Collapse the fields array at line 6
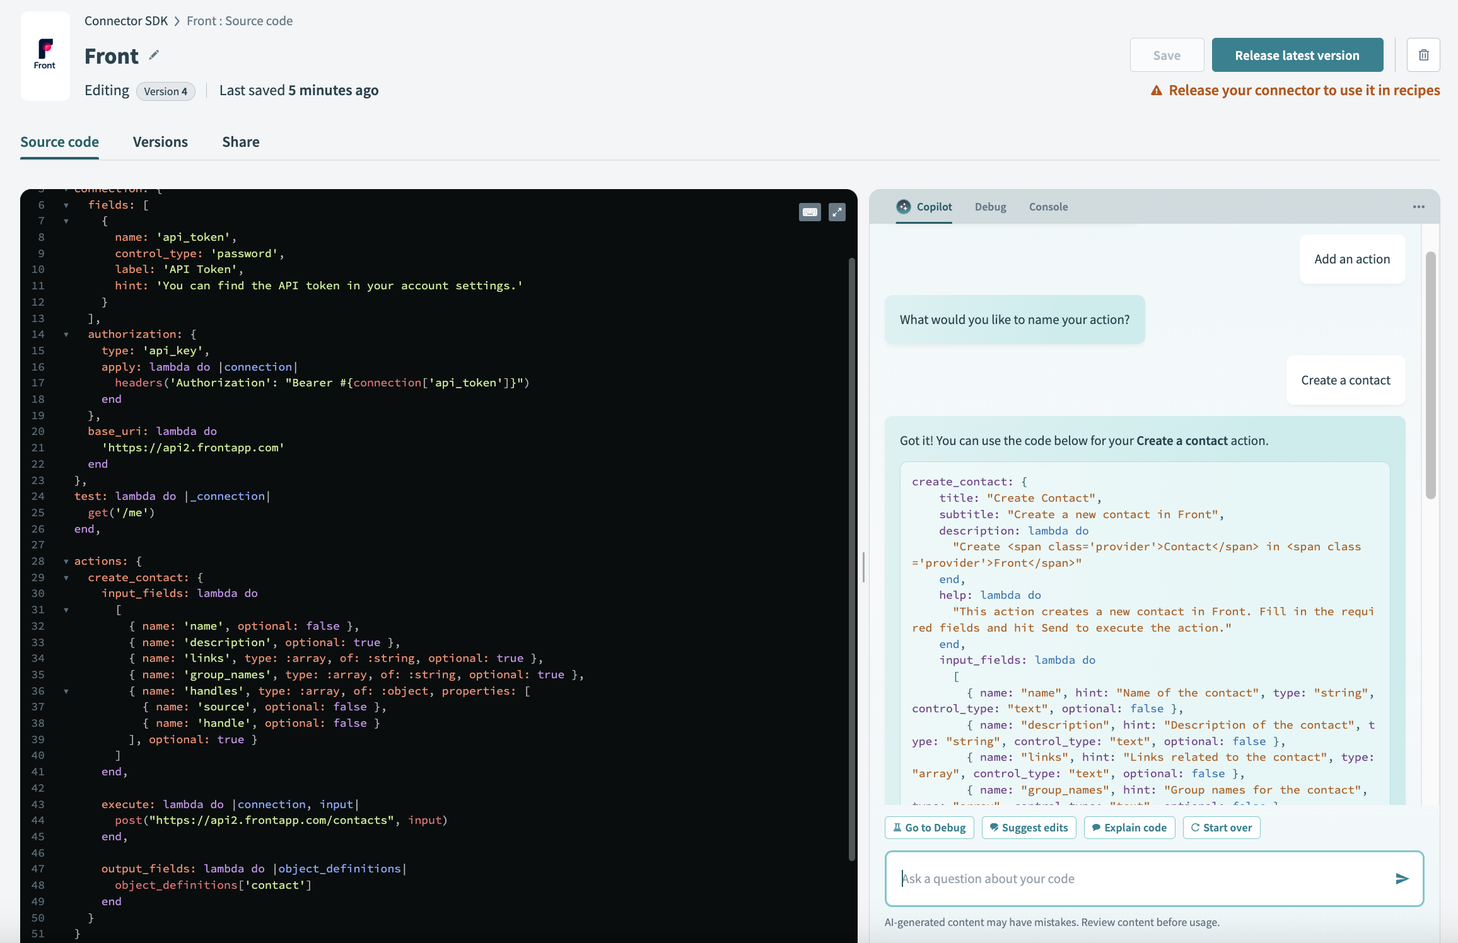Image resolution: width=1458 pixels, height=943 pixels. (x=66, y=205)
